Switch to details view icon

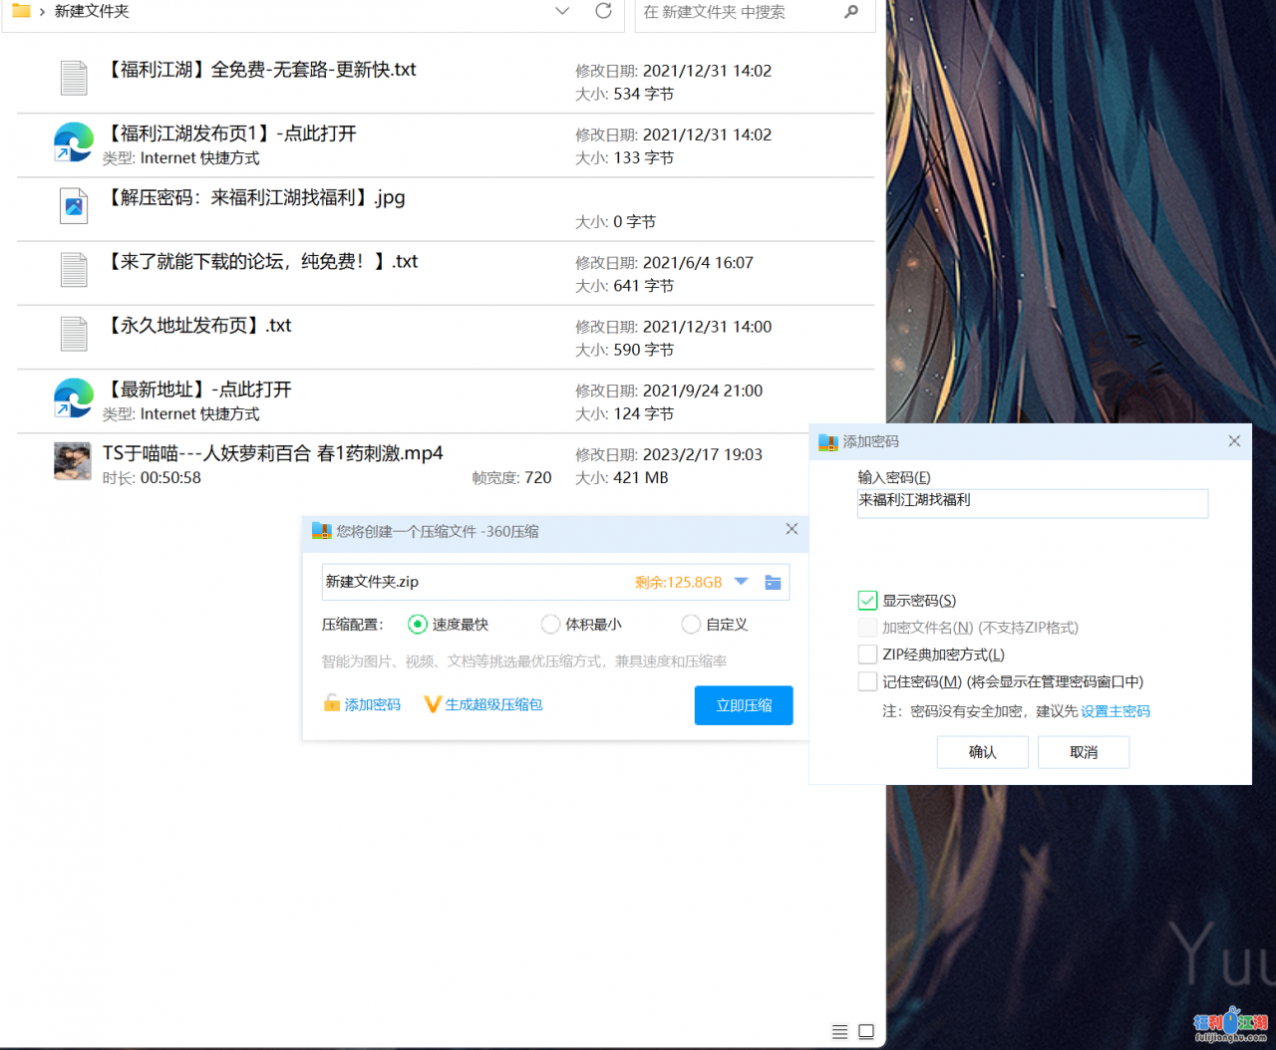tap(839, 1032)
